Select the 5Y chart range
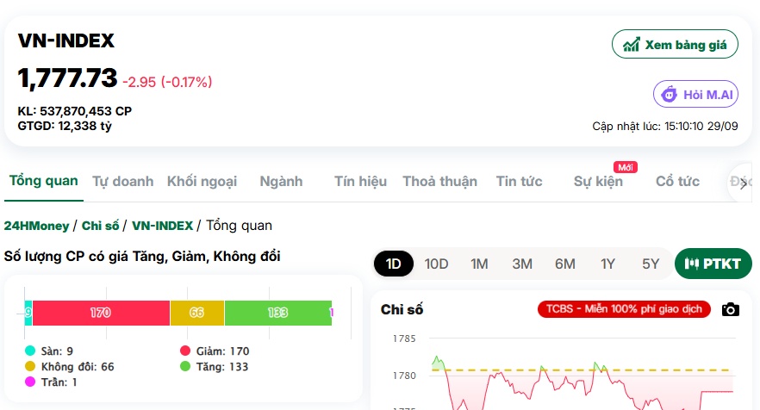 (x=651, y=264)
